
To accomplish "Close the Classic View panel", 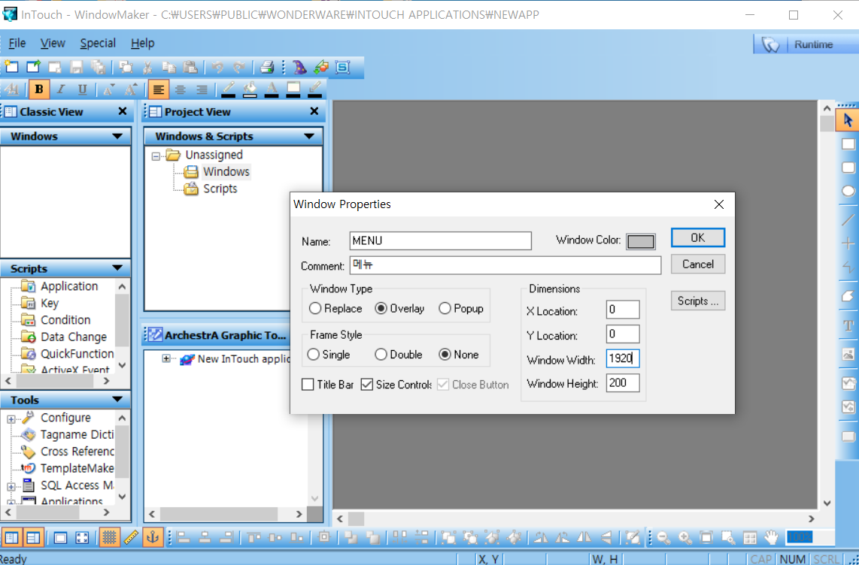I will pyautogui.click(x=122, y=112).
